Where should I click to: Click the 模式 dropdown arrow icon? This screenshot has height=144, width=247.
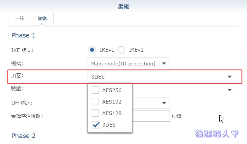pyautogui.click(x=164, y=63)
